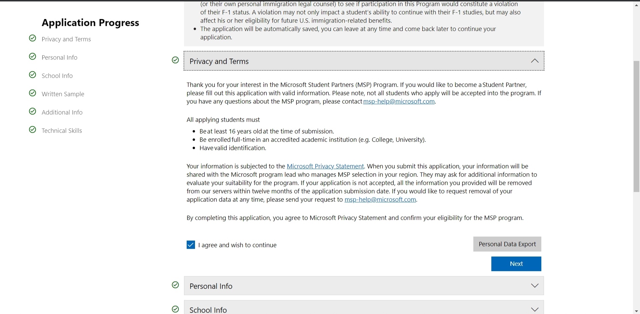Click the Technical Skills sidebar checkmark icon
The width and height of the screenshot is (640, 314).
[32, 130]
